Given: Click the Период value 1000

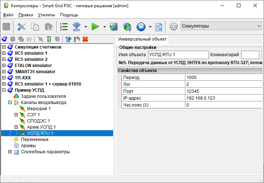Looking at the screenshot, I should tap(224, 78).
